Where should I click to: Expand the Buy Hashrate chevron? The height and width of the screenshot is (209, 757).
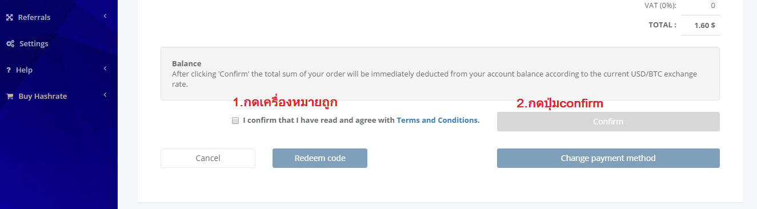(106, 95)
